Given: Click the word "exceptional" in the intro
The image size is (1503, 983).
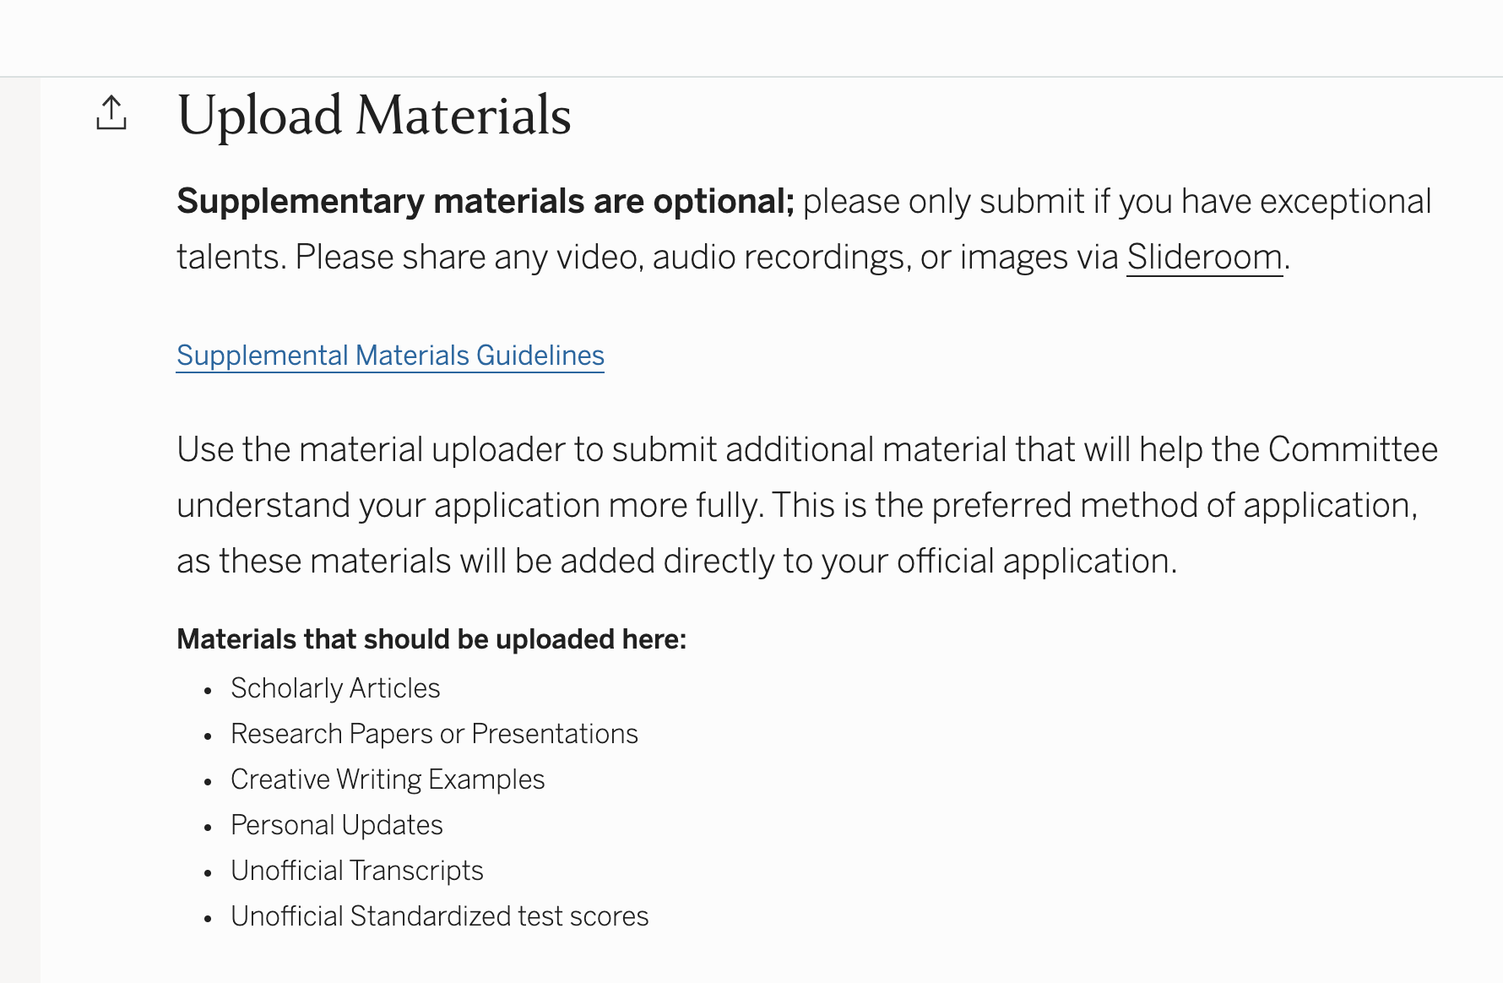Looking at the screenshot, I should 1345,202.
